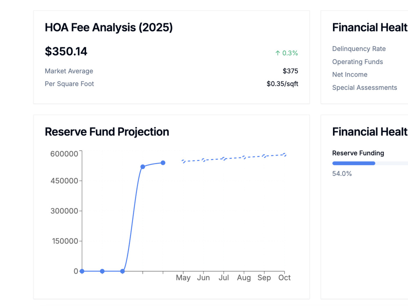Click the solid data point near 520000
Viewport: 408px width, 306px height.
coord(142,167)
